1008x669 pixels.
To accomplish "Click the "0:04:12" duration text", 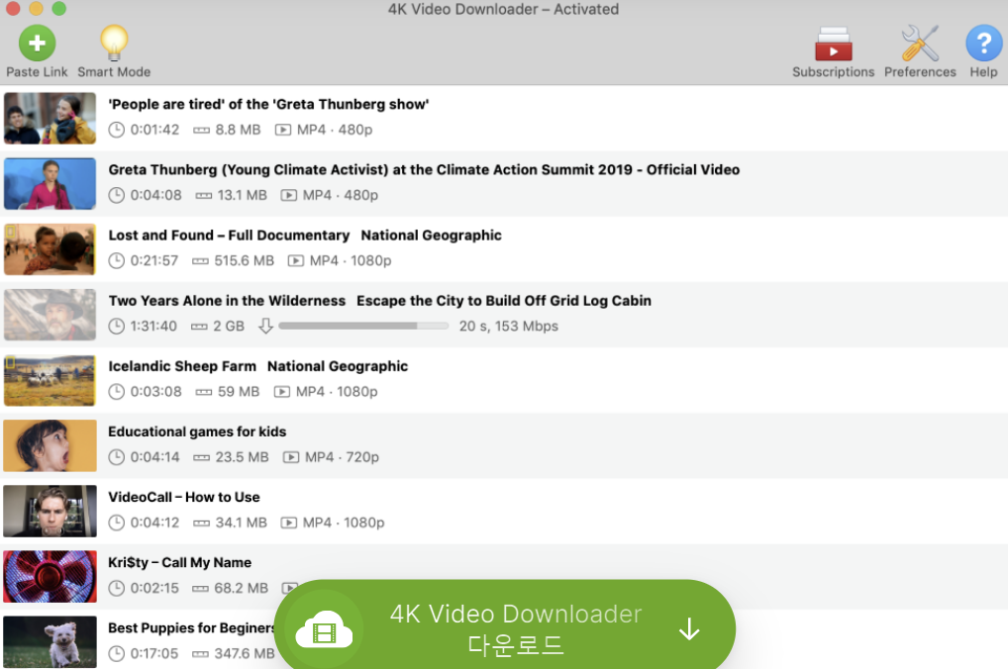I will tap(154, 524).
